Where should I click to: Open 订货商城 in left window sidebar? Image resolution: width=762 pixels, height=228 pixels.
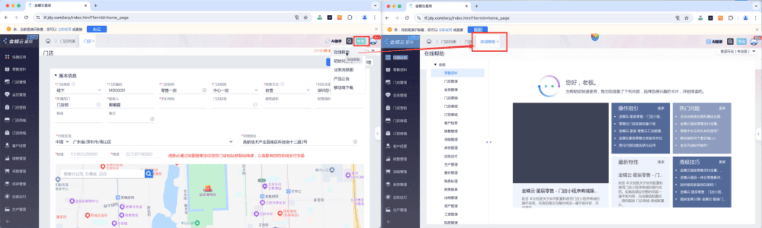[20, 133]
